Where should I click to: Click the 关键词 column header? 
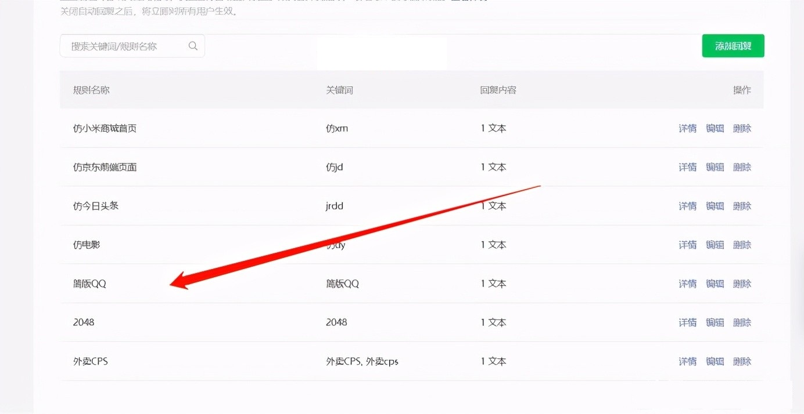point(340,90)
